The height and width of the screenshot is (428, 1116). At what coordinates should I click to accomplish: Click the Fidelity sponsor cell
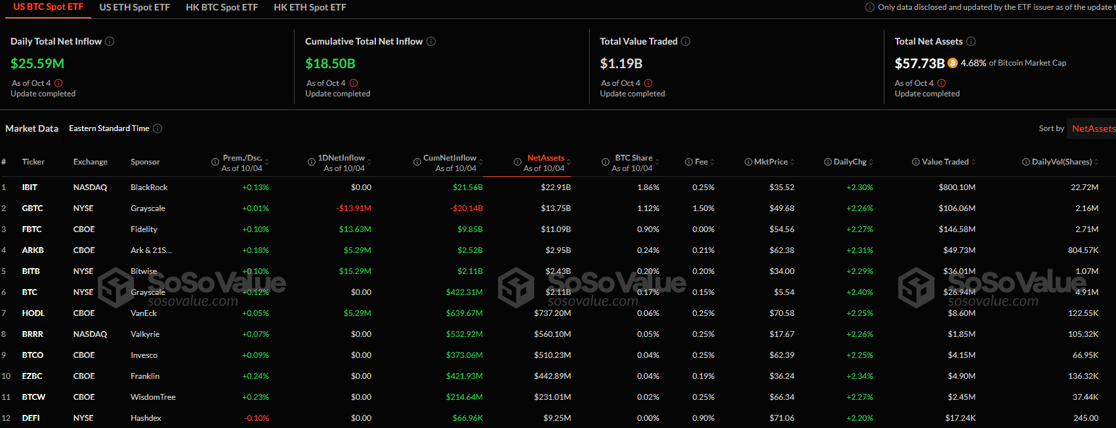click(144, 229)
